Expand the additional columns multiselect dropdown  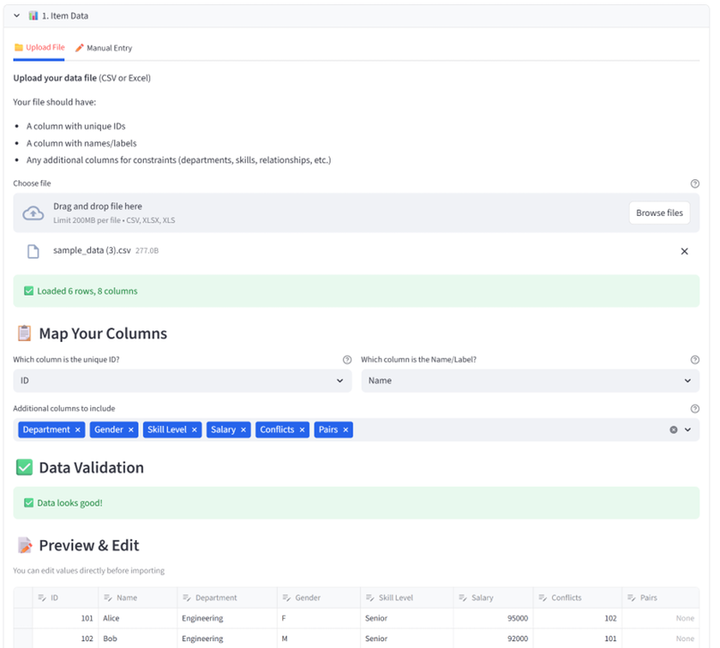tap(688, 430)
